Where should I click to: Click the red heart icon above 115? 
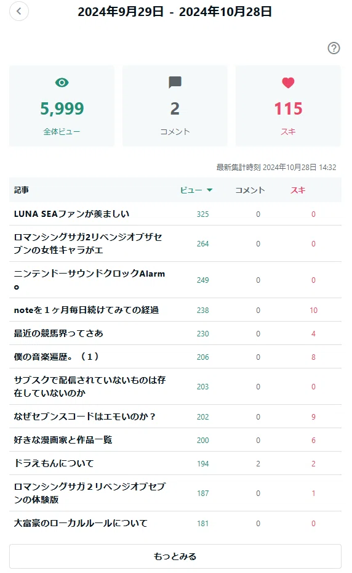coord(288,83)
